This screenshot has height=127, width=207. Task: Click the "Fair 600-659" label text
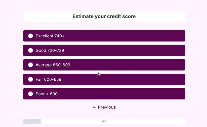48,79
